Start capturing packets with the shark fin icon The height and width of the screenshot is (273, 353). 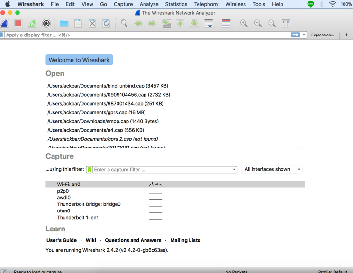click(x=5, y=23)
